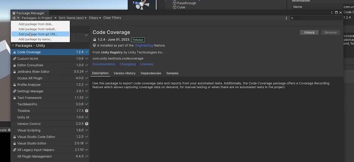Click the Unlock button

(x=309, y=33)
